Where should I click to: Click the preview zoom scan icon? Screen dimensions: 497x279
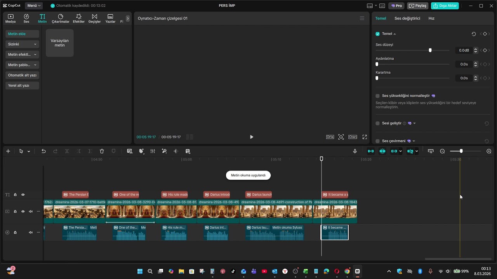(x=341, y=137)
